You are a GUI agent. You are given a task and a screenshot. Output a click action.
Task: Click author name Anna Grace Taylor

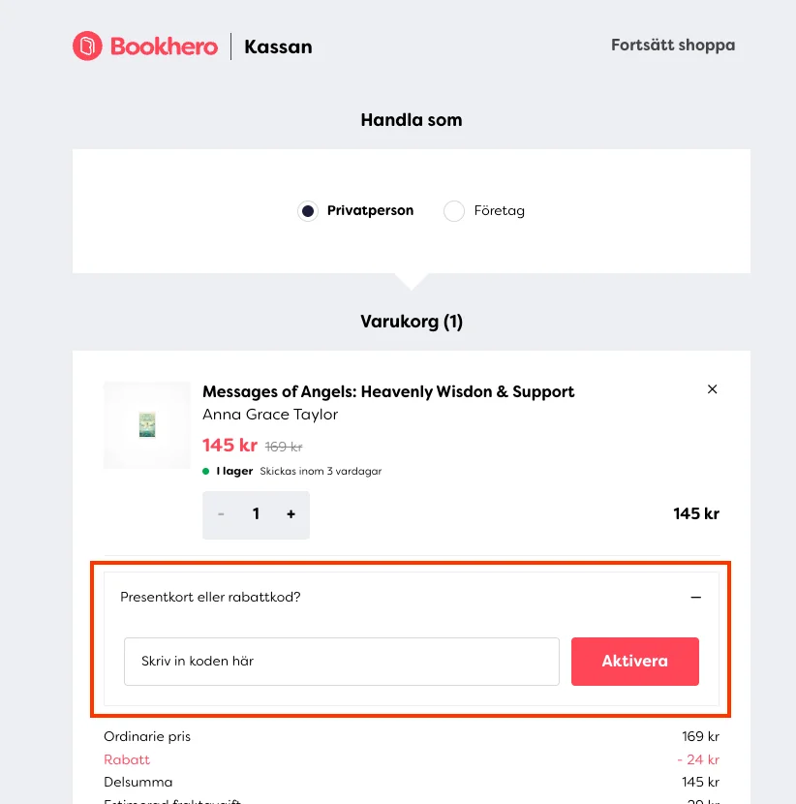(x=270, y=415)
